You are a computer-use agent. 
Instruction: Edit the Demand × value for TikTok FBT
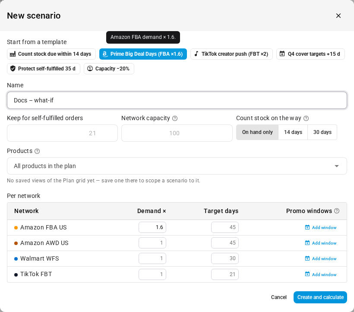pyautogui.click(x=152, y=274)
